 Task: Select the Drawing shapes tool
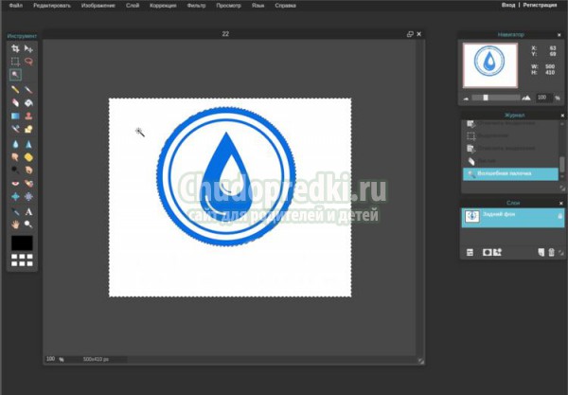(x=28, y=129)
